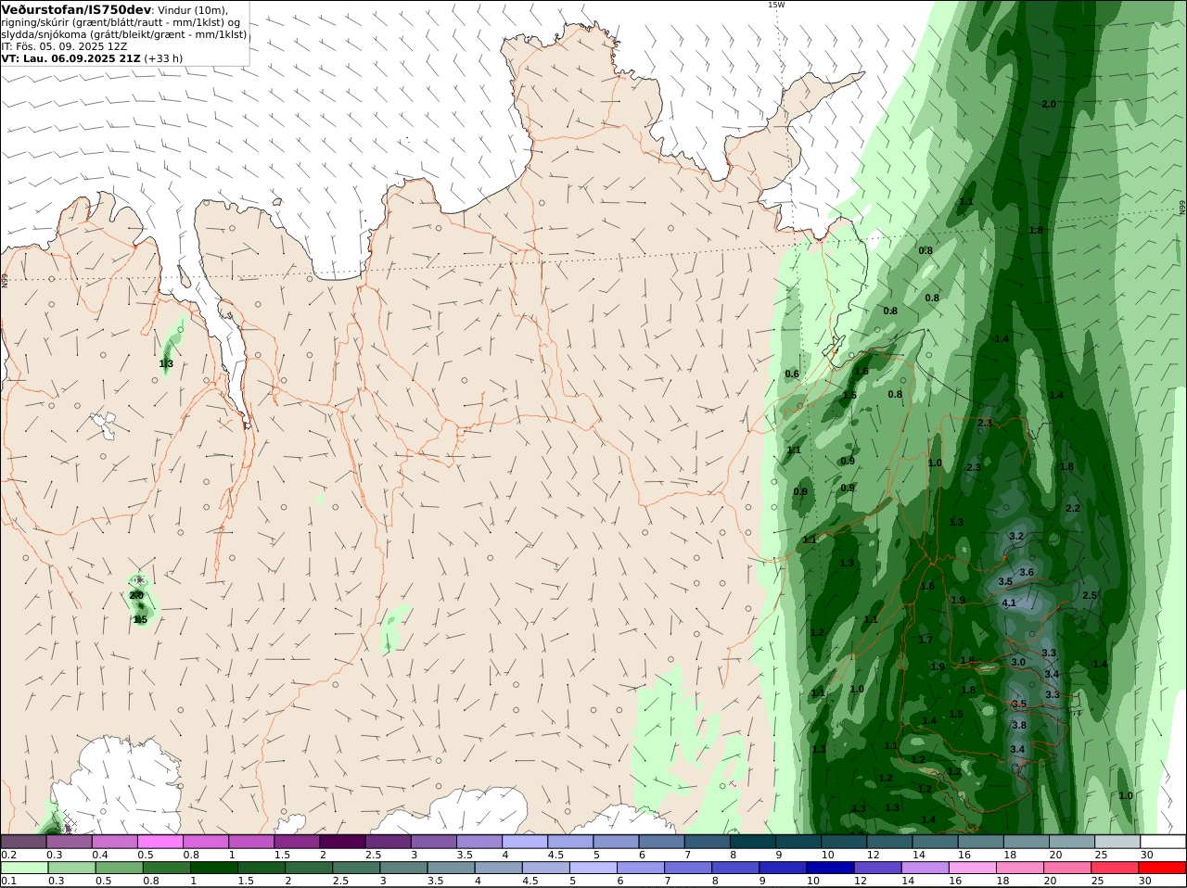
Task: Click the '(+33 h)' forecast offset text
Action: click(163, 57)
